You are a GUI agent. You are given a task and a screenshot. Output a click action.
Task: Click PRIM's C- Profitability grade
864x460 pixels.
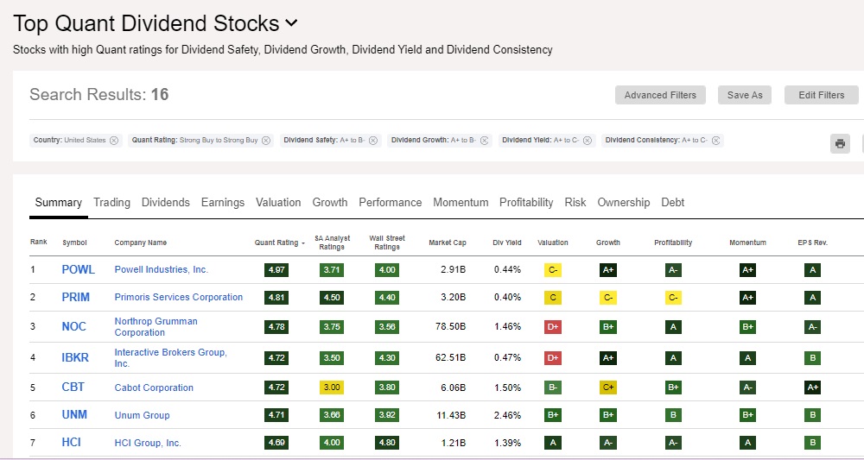[x=673, y=298]
